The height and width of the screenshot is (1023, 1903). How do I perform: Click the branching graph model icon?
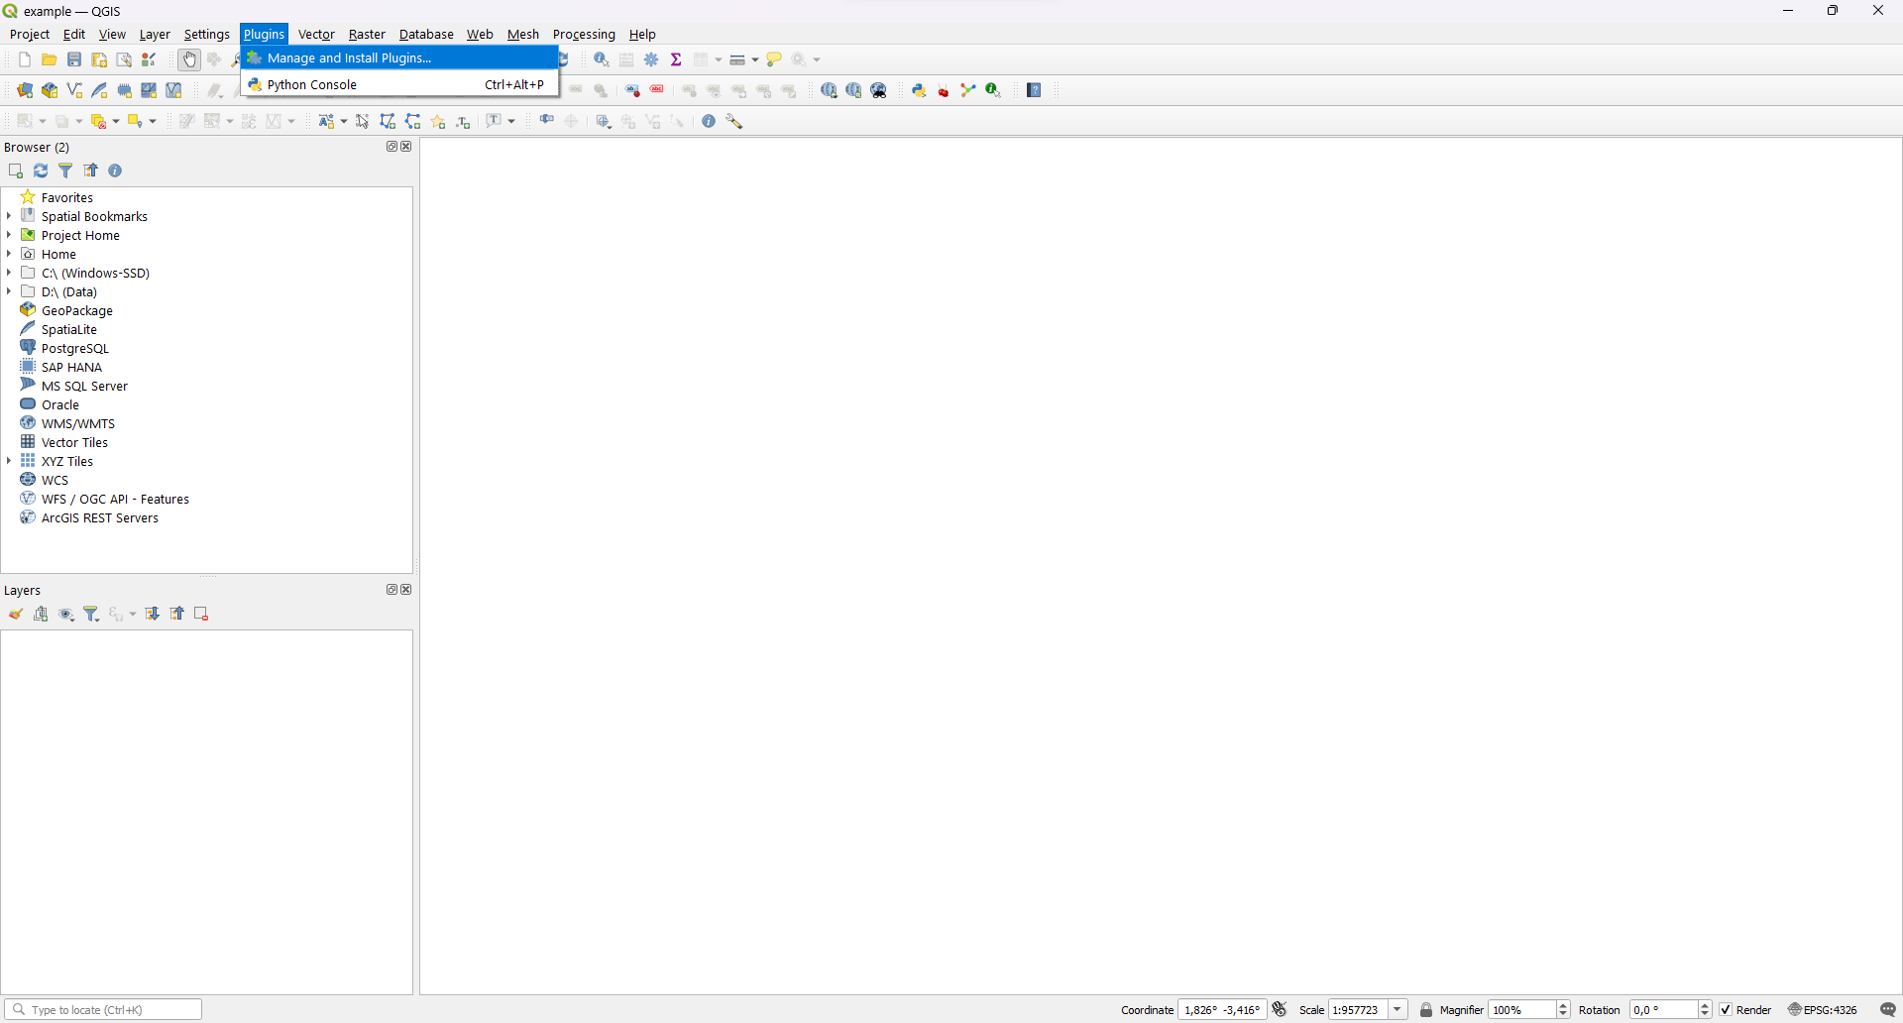coord(968,90)
